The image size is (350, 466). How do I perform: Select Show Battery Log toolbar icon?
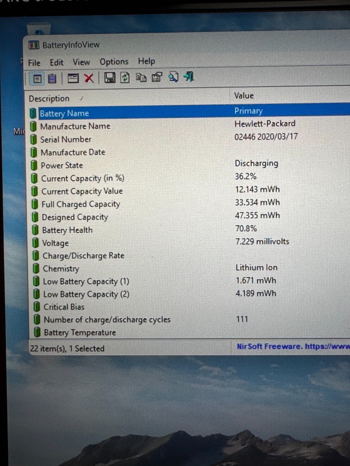(52, 79)
